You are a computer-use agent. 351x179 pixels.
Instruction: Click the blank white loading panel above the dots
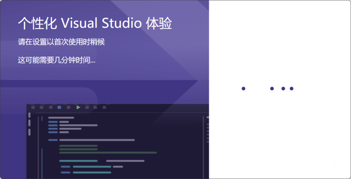click(x=280, y=43)
